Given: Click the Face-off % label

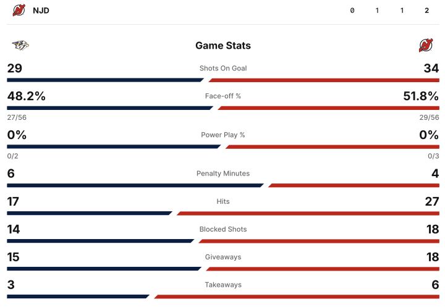Looking at the screenshot, I should (223, 96).
